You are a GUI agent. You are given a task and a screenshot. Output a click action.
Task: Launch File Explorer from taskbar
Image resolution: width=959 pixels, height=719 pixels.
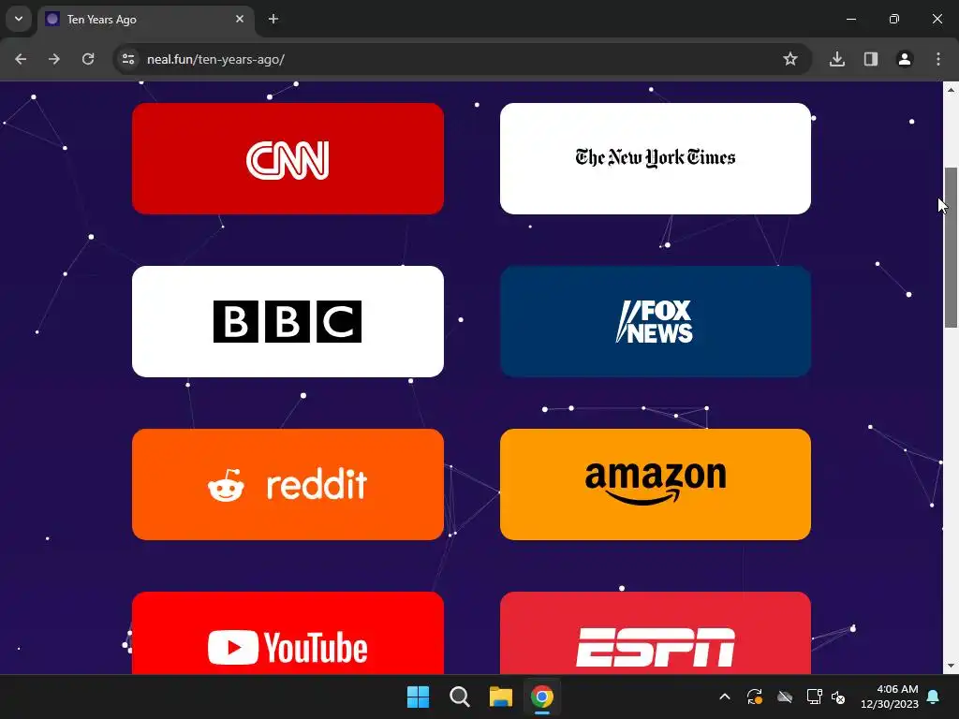500,697
